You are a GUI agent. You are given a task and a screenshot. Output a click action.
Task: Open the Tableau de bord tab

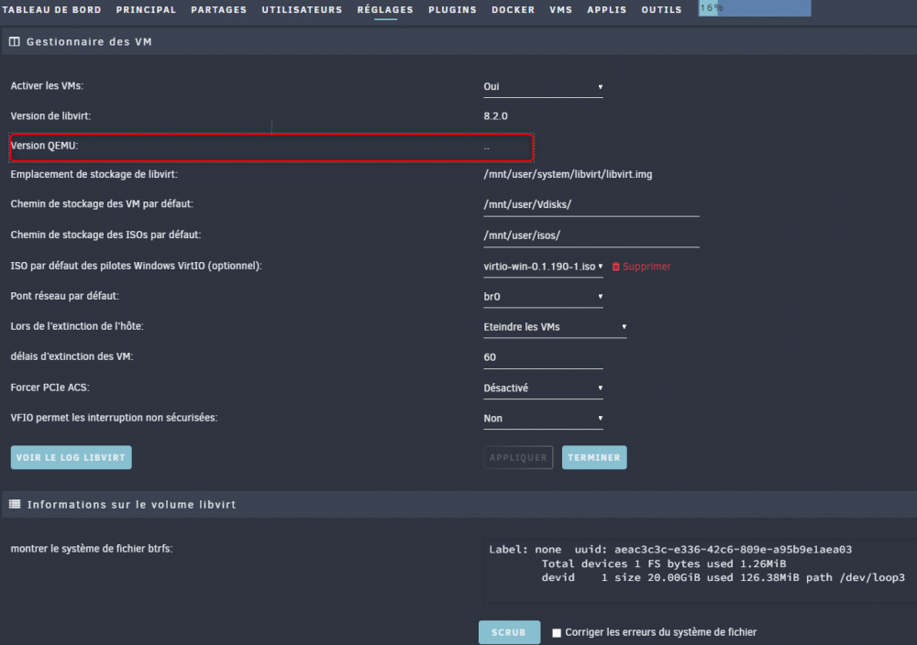(x=51, y=10)
